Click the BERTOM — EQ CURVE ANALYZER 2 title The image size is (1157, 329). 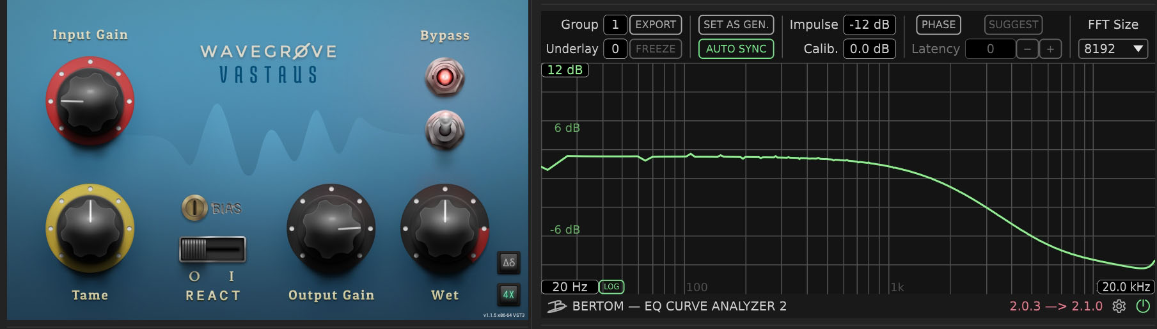pyautogui.click(x=679, y=306)
